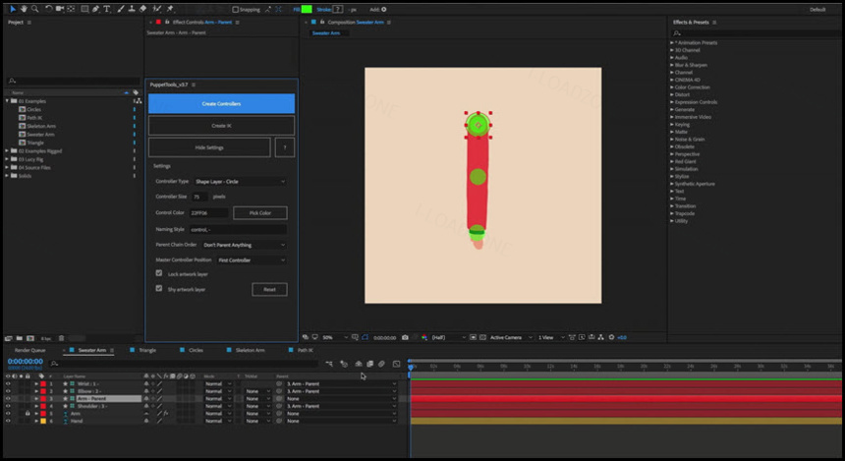The height and width of the screenshot is (461, 845).
Task: Click the Reset button
Action: [269, 290]
